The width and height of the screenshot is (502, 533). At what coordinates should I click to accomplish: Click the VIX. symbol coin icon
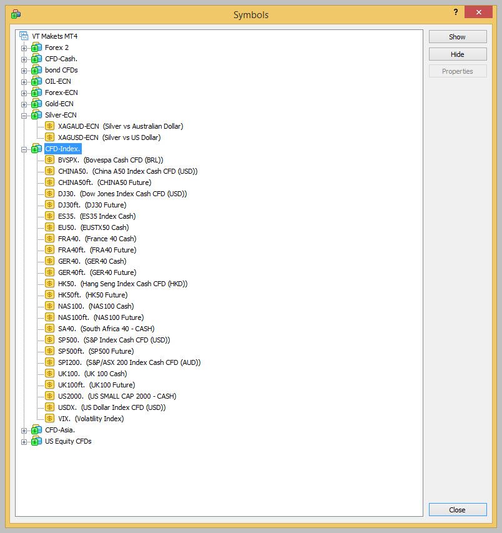pos(49,418)
